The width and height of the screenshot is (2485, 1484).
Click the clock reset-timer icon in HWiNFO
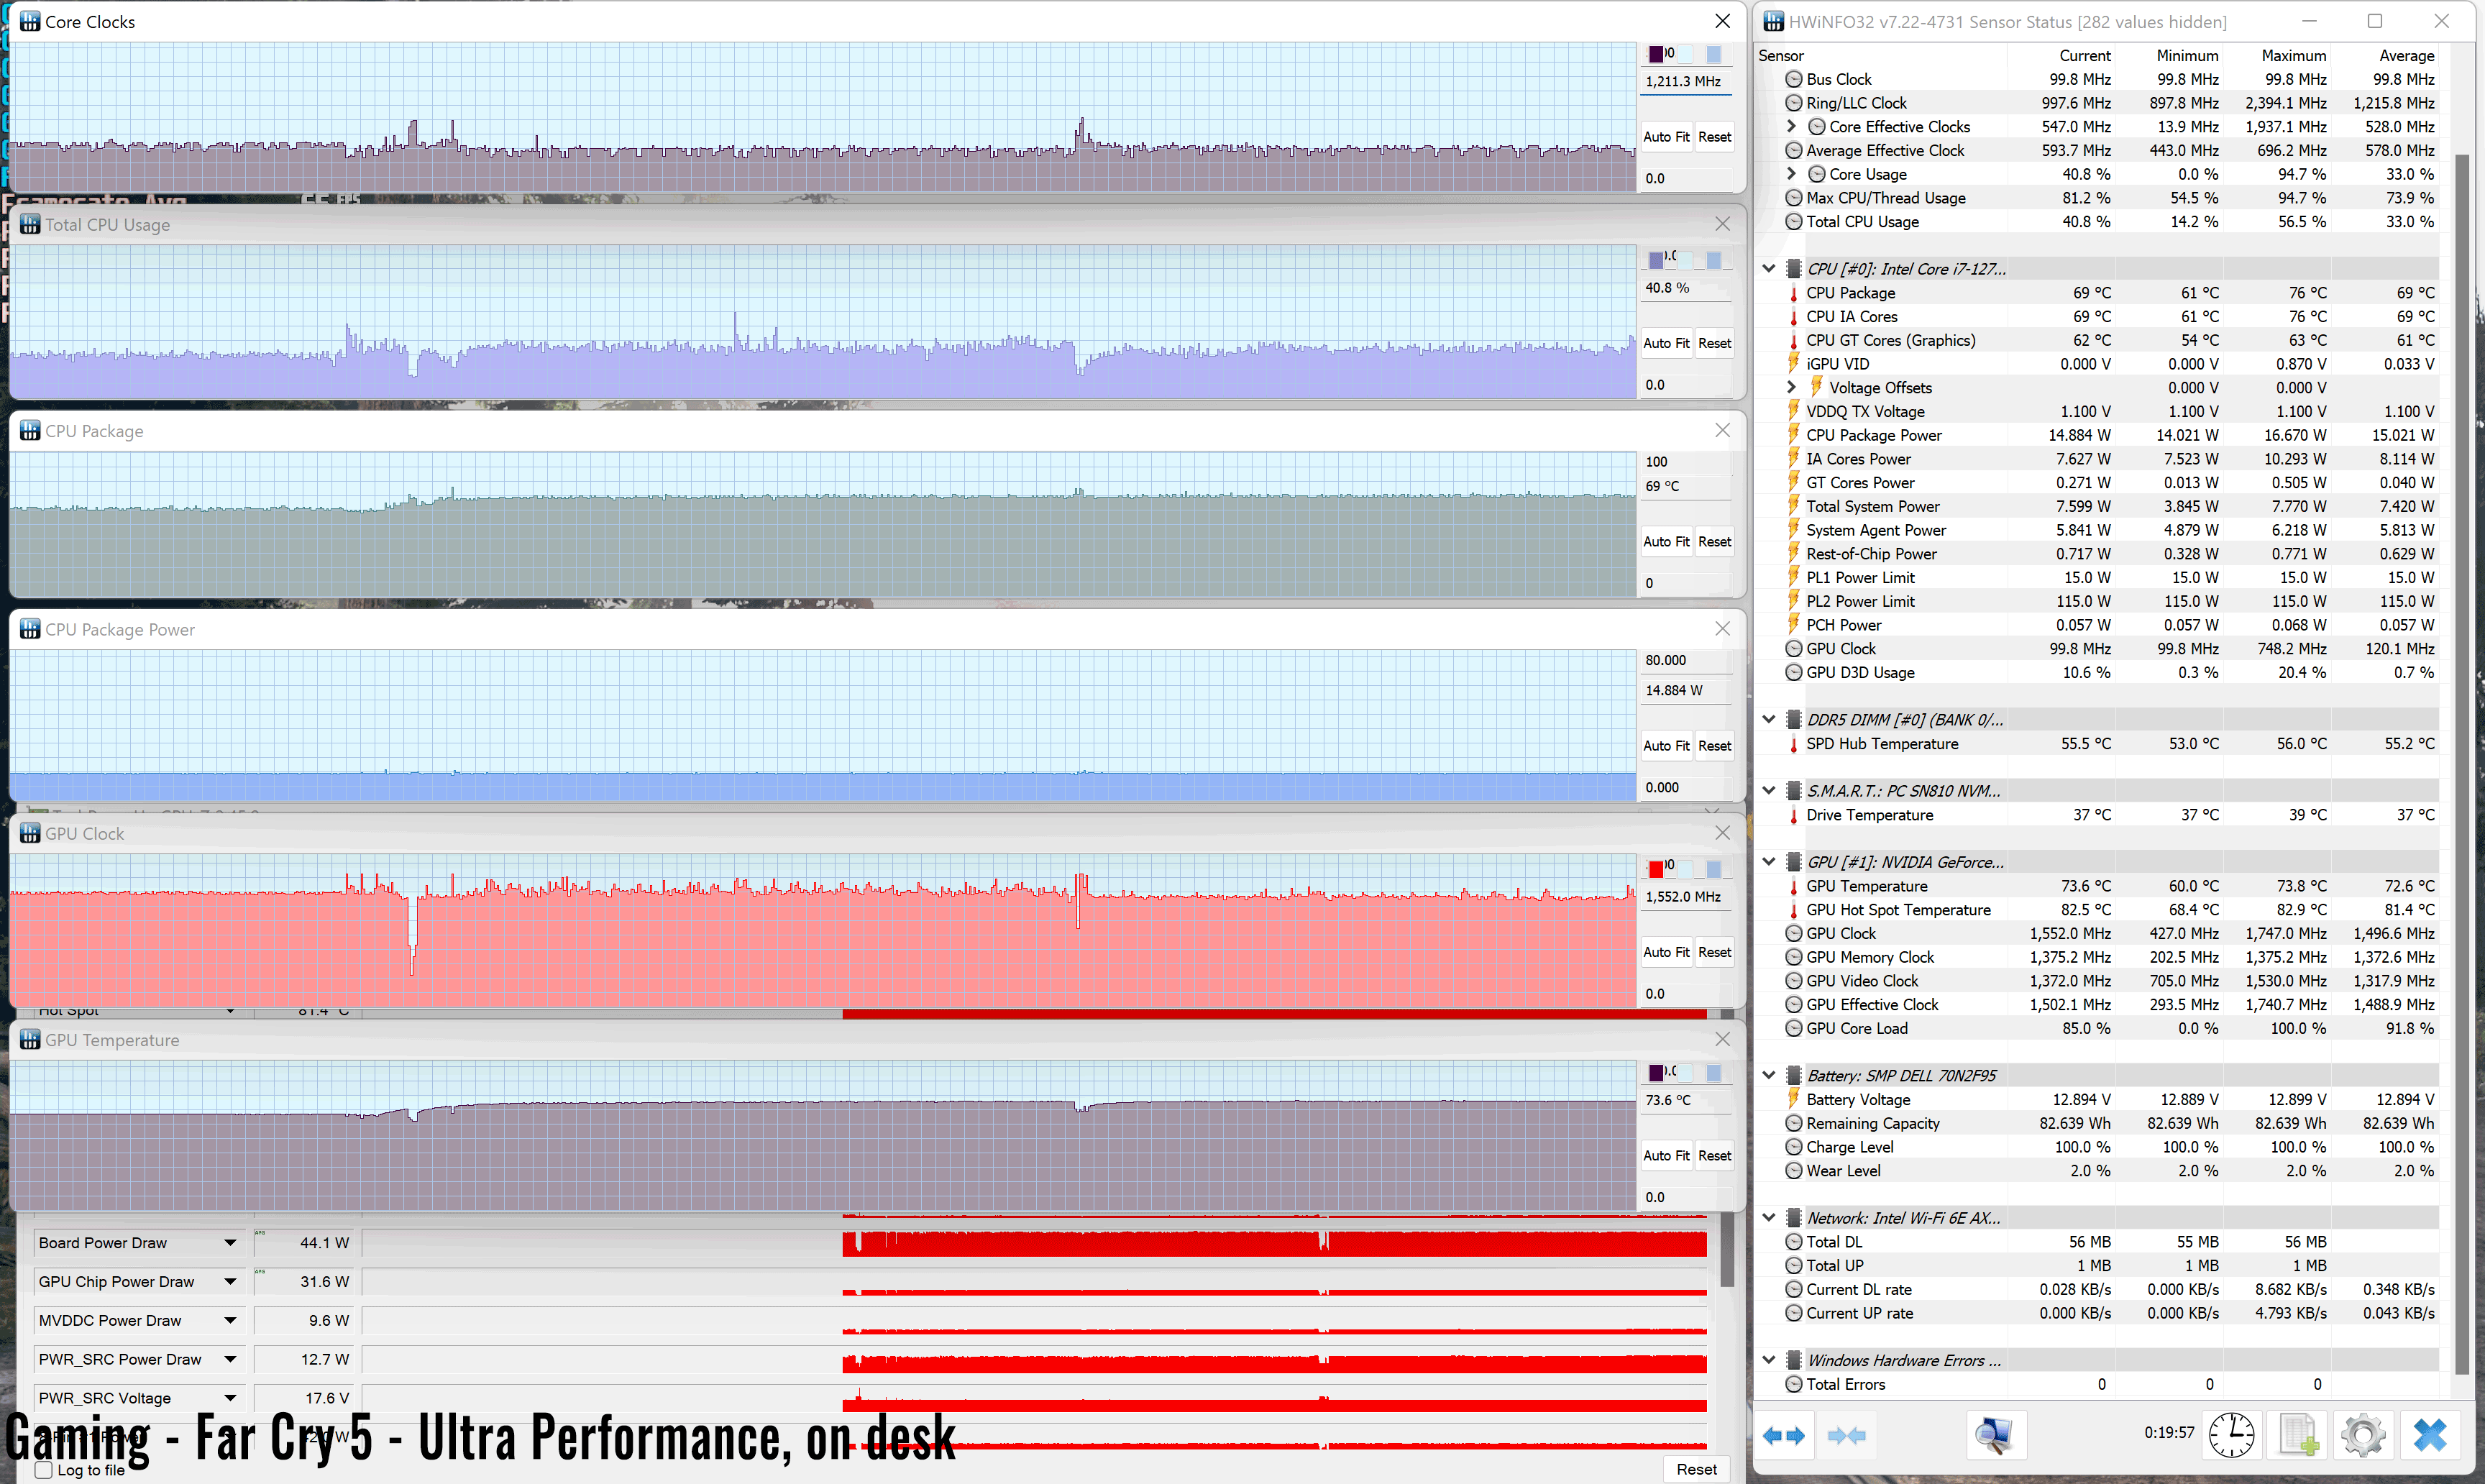pyautogui.click(x=2231, y=1436)
